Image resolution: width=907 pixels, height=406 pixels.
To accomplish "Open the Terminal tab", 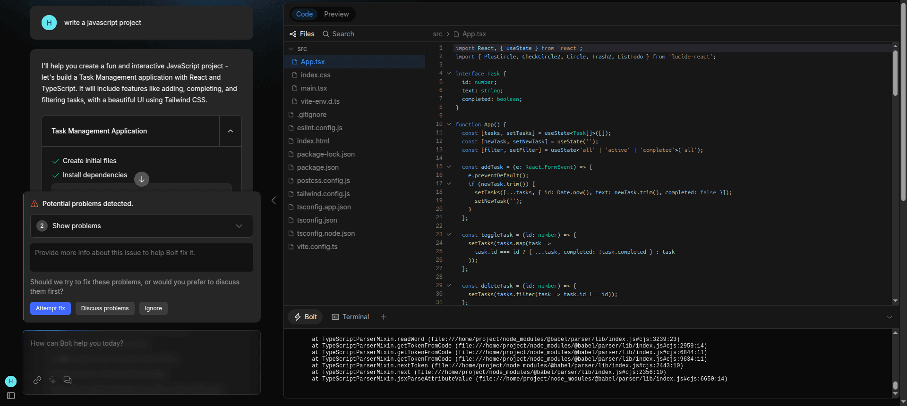I will [351, 317].
